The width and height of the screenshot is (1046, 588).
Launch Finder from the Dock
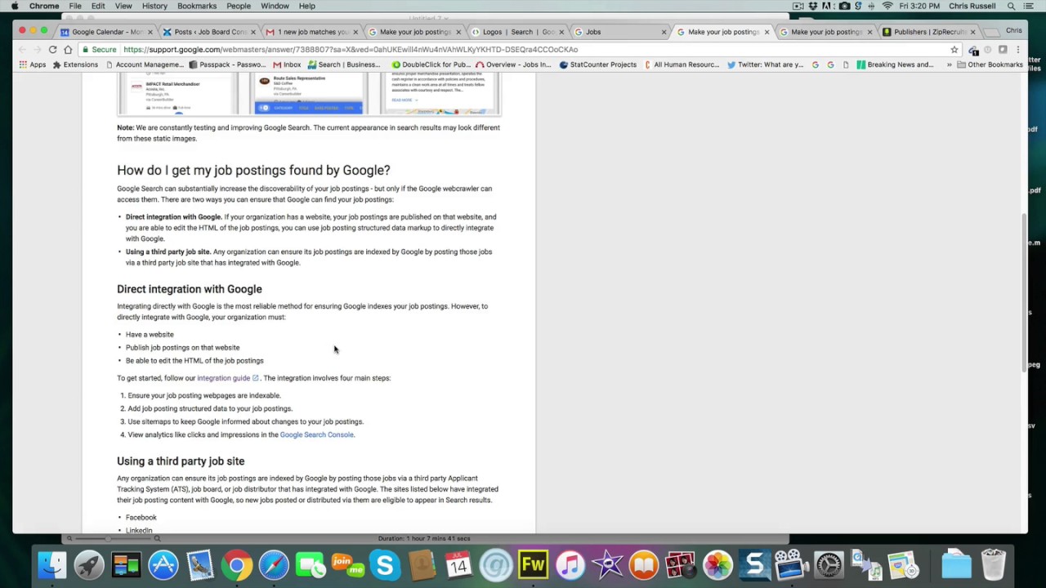(52, 565)
